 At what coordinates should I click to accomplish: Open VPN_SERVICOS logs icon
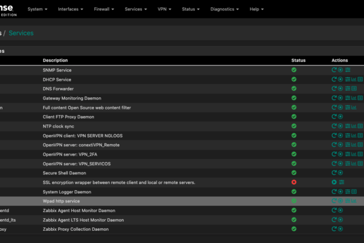coord(360,163)
